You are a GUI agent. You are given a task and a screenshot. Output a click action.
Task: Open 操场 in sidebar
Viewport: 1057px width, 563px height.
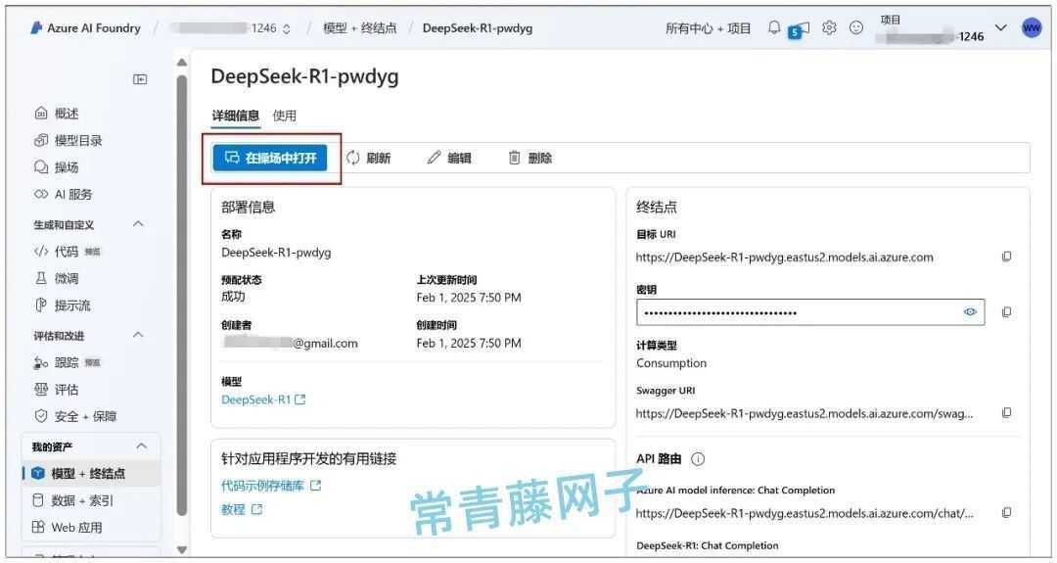[x=57, y=167]
